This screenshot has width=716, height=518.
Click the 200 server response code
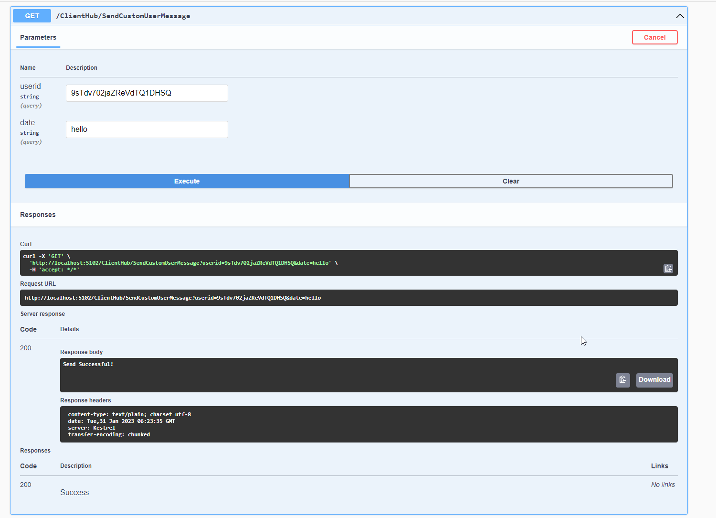26,348
